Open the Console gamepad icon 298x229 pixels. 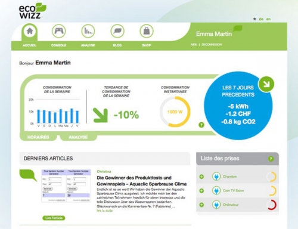tap(59, 31)
